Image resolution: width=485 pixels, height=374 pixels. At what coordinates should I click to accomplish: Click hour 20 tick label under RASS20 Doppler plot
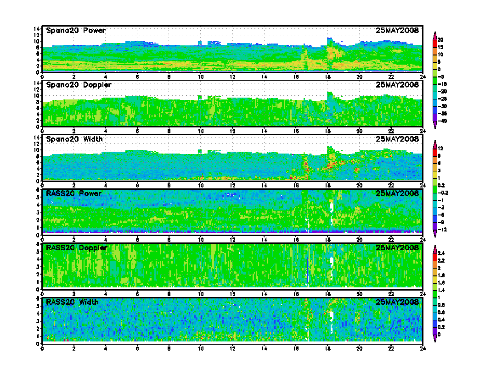point(360,294)
